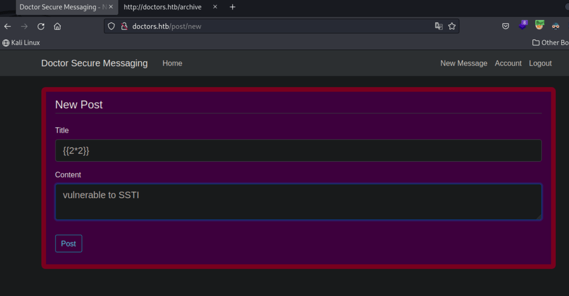Open the Other Bookmarks folder

tap(550, 43)
